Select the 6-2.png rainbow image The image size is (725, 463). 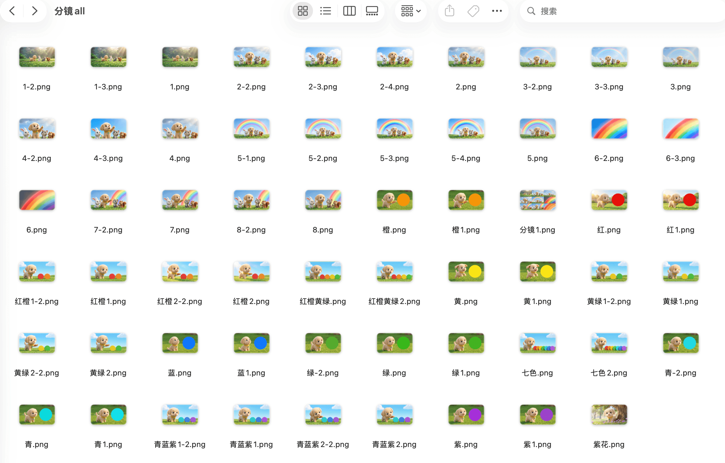(609, 129)
